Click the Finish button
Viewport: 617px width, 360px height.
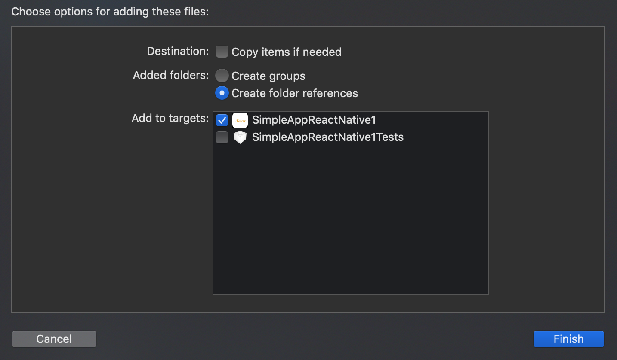(568, 339)
